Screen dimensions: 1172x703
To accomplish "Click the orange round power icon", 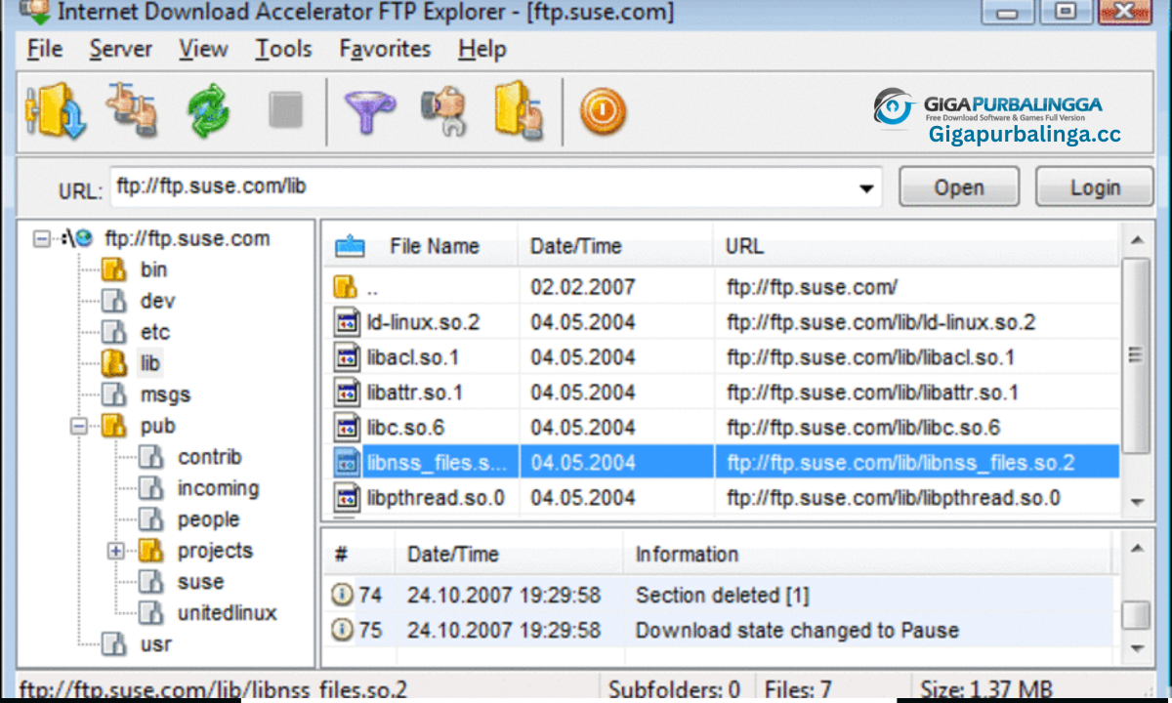I will click(603, 111).
